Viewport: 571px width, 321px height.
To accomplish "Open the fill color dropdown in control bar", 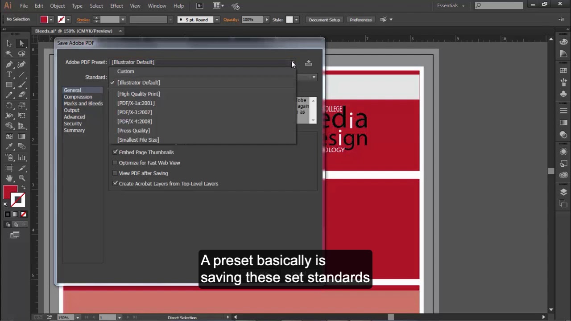I will point(51,20).
